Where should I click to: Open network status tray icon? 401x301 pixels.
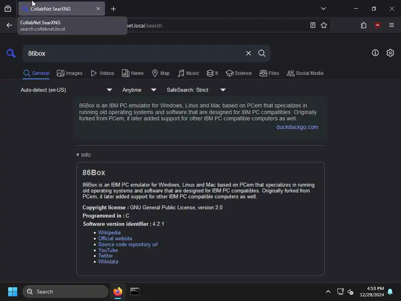(x=340, y=292)
